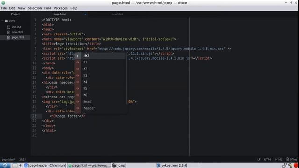Click the tag icon beside header suggestion
The height and width of the screenshot is (168, 299).
click(x=78, y=108)
